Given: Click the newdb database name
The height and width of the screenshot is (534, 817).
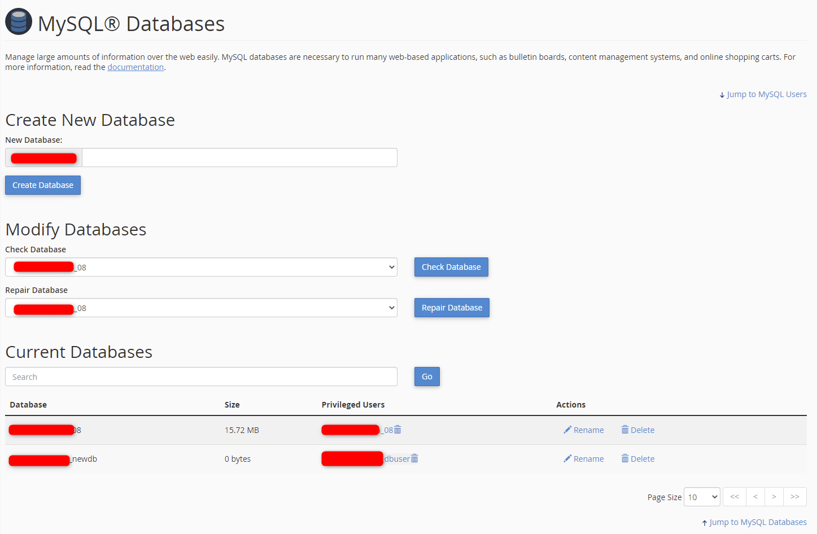Looking at the screenshot, I should [53, 459].
